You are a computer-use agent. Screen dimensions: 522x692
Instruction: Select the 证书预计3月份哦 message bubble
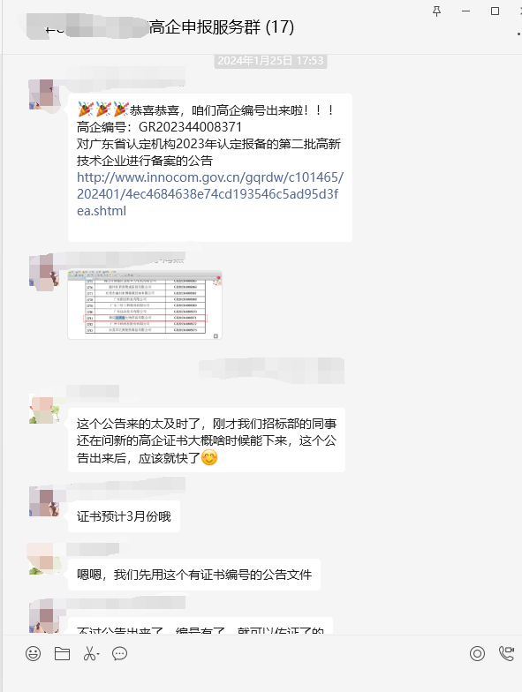tap(124, 516)
